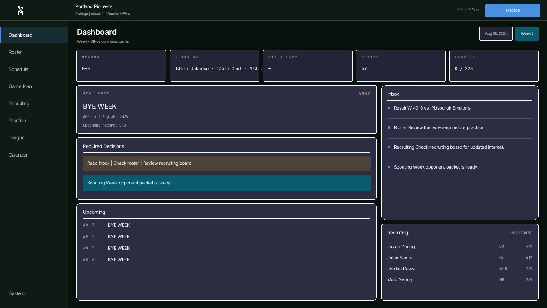This screenshot has width=547, height=308.
Task: Open Game Plan section
Action: [x=34, y=86]
